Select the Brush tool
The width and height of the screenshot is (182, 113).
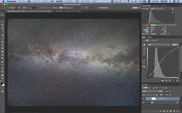2,38
